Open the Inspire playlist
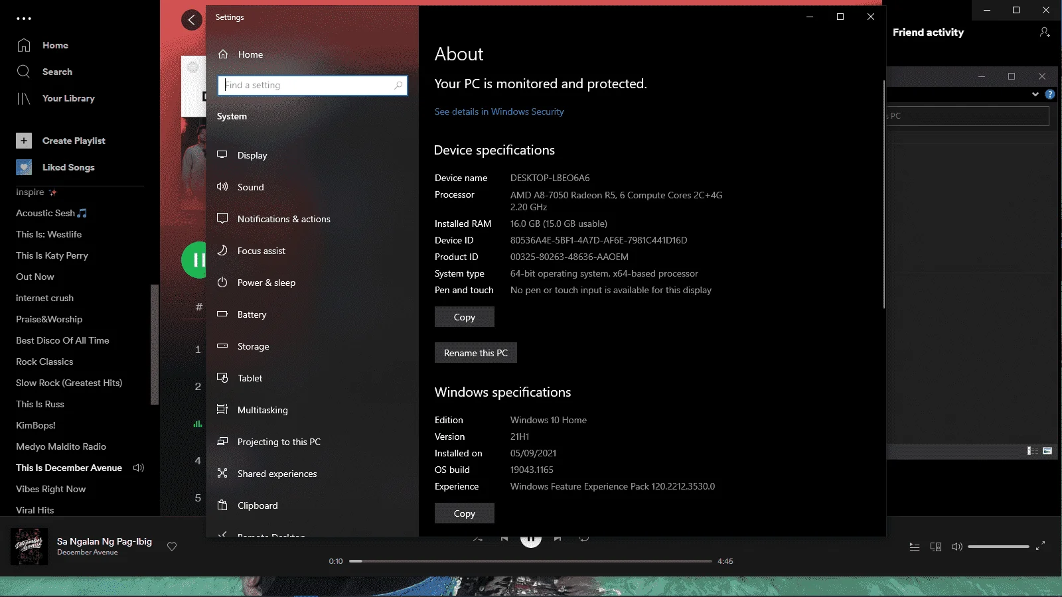 [x=37, y=192]
